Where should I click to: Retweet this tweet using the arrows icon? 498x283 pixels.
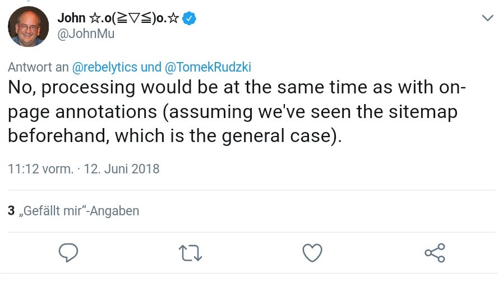(x=190, y=253)
